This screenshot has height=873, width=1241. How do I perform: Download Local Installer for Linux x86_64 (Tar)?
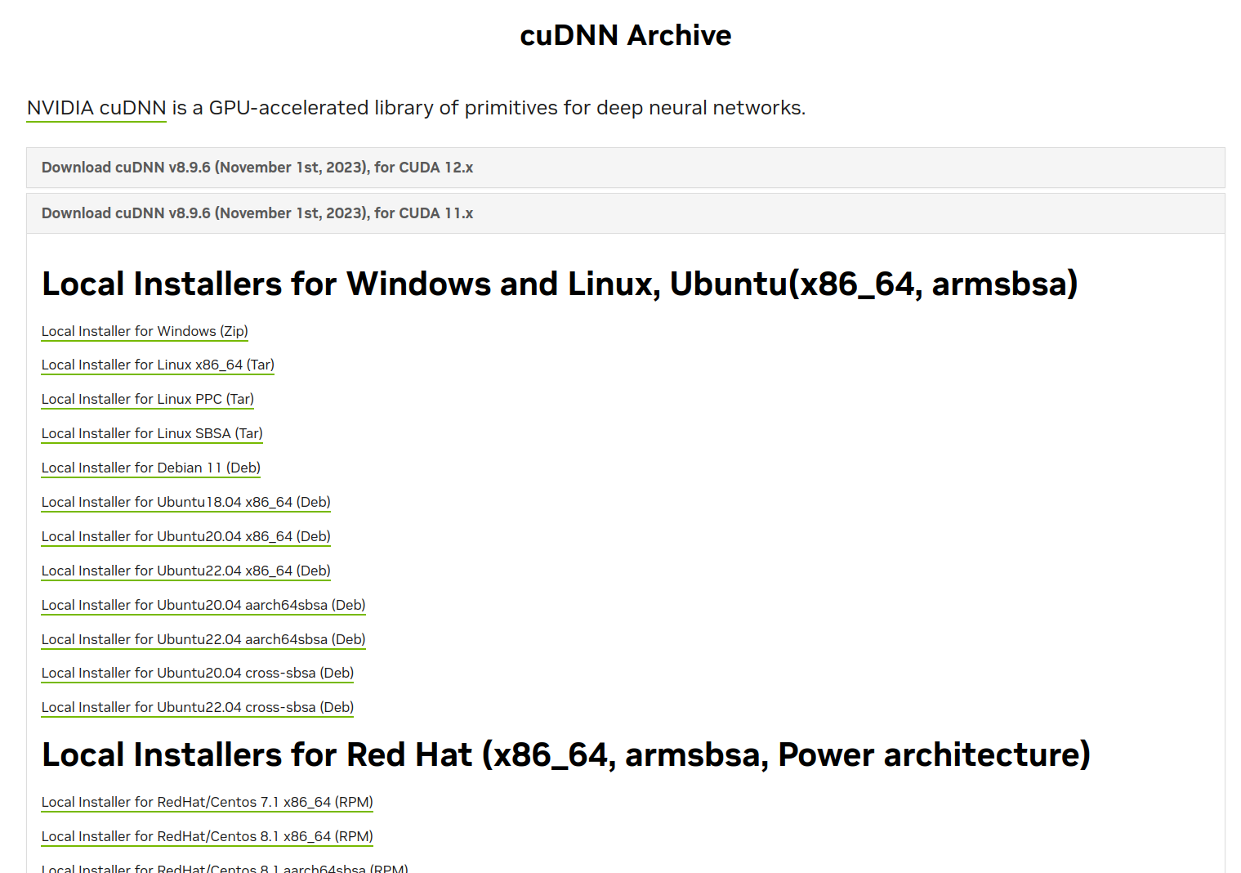[x=158, y=365]
